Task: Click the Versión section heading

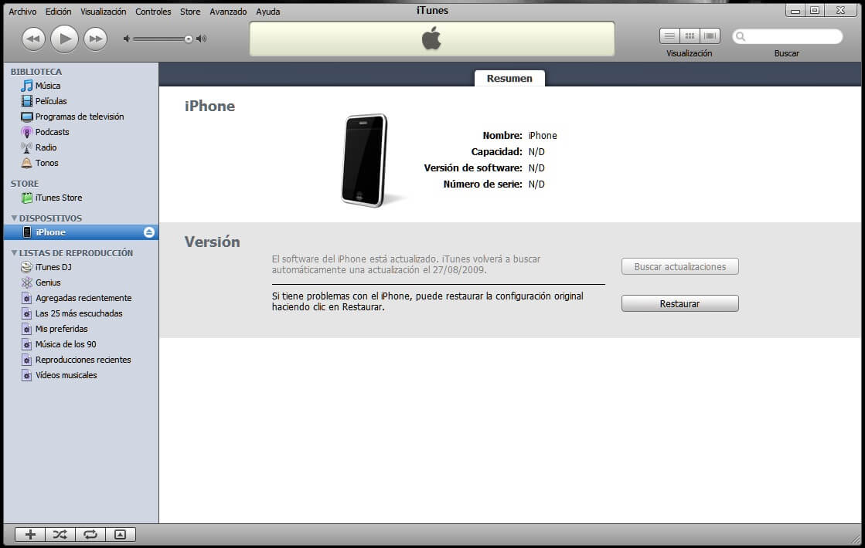Action: [213, 242]
